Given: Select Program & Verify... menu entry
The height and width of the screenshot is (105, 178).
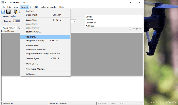Looking at the screenshot, I should coord(35,41).
